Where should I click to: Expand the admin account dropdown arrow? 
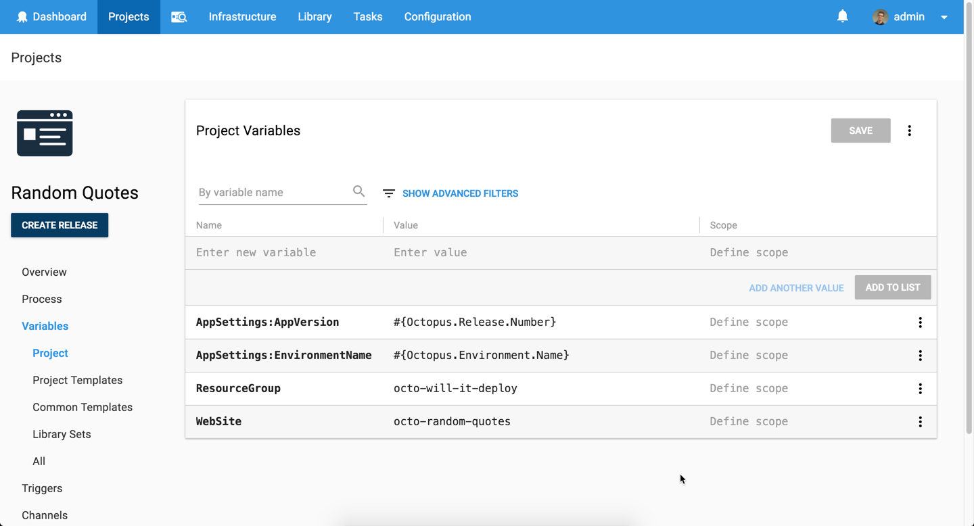pos(944,17)
